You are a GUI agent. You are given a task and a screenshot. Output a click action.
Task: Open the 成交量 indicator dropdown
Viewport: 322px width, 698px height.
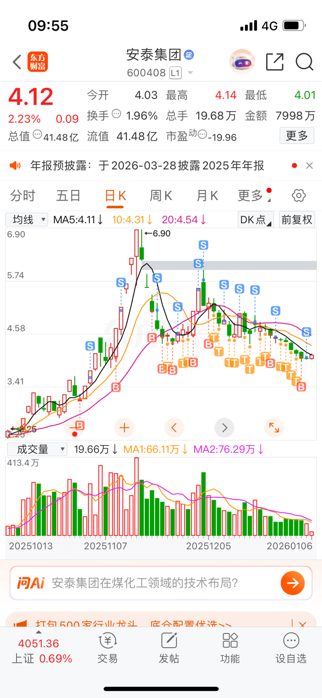coord(37,450)
